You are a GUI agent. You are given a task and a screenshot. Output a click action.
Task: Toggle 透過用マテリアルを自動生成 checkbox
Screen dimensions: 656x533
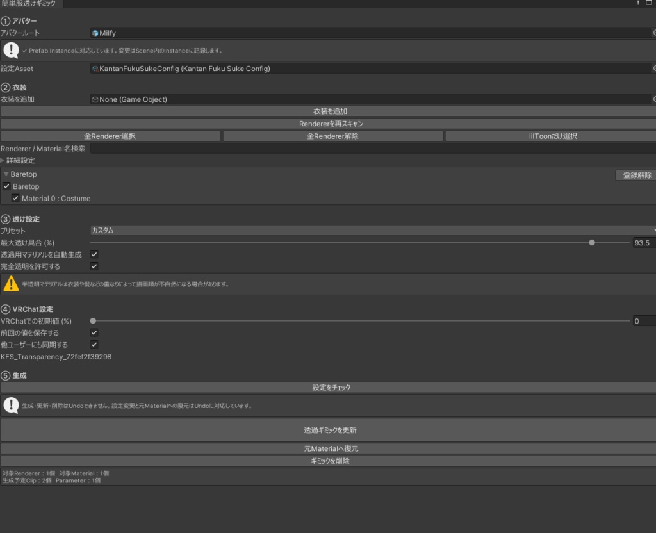(x=94, y=254)
